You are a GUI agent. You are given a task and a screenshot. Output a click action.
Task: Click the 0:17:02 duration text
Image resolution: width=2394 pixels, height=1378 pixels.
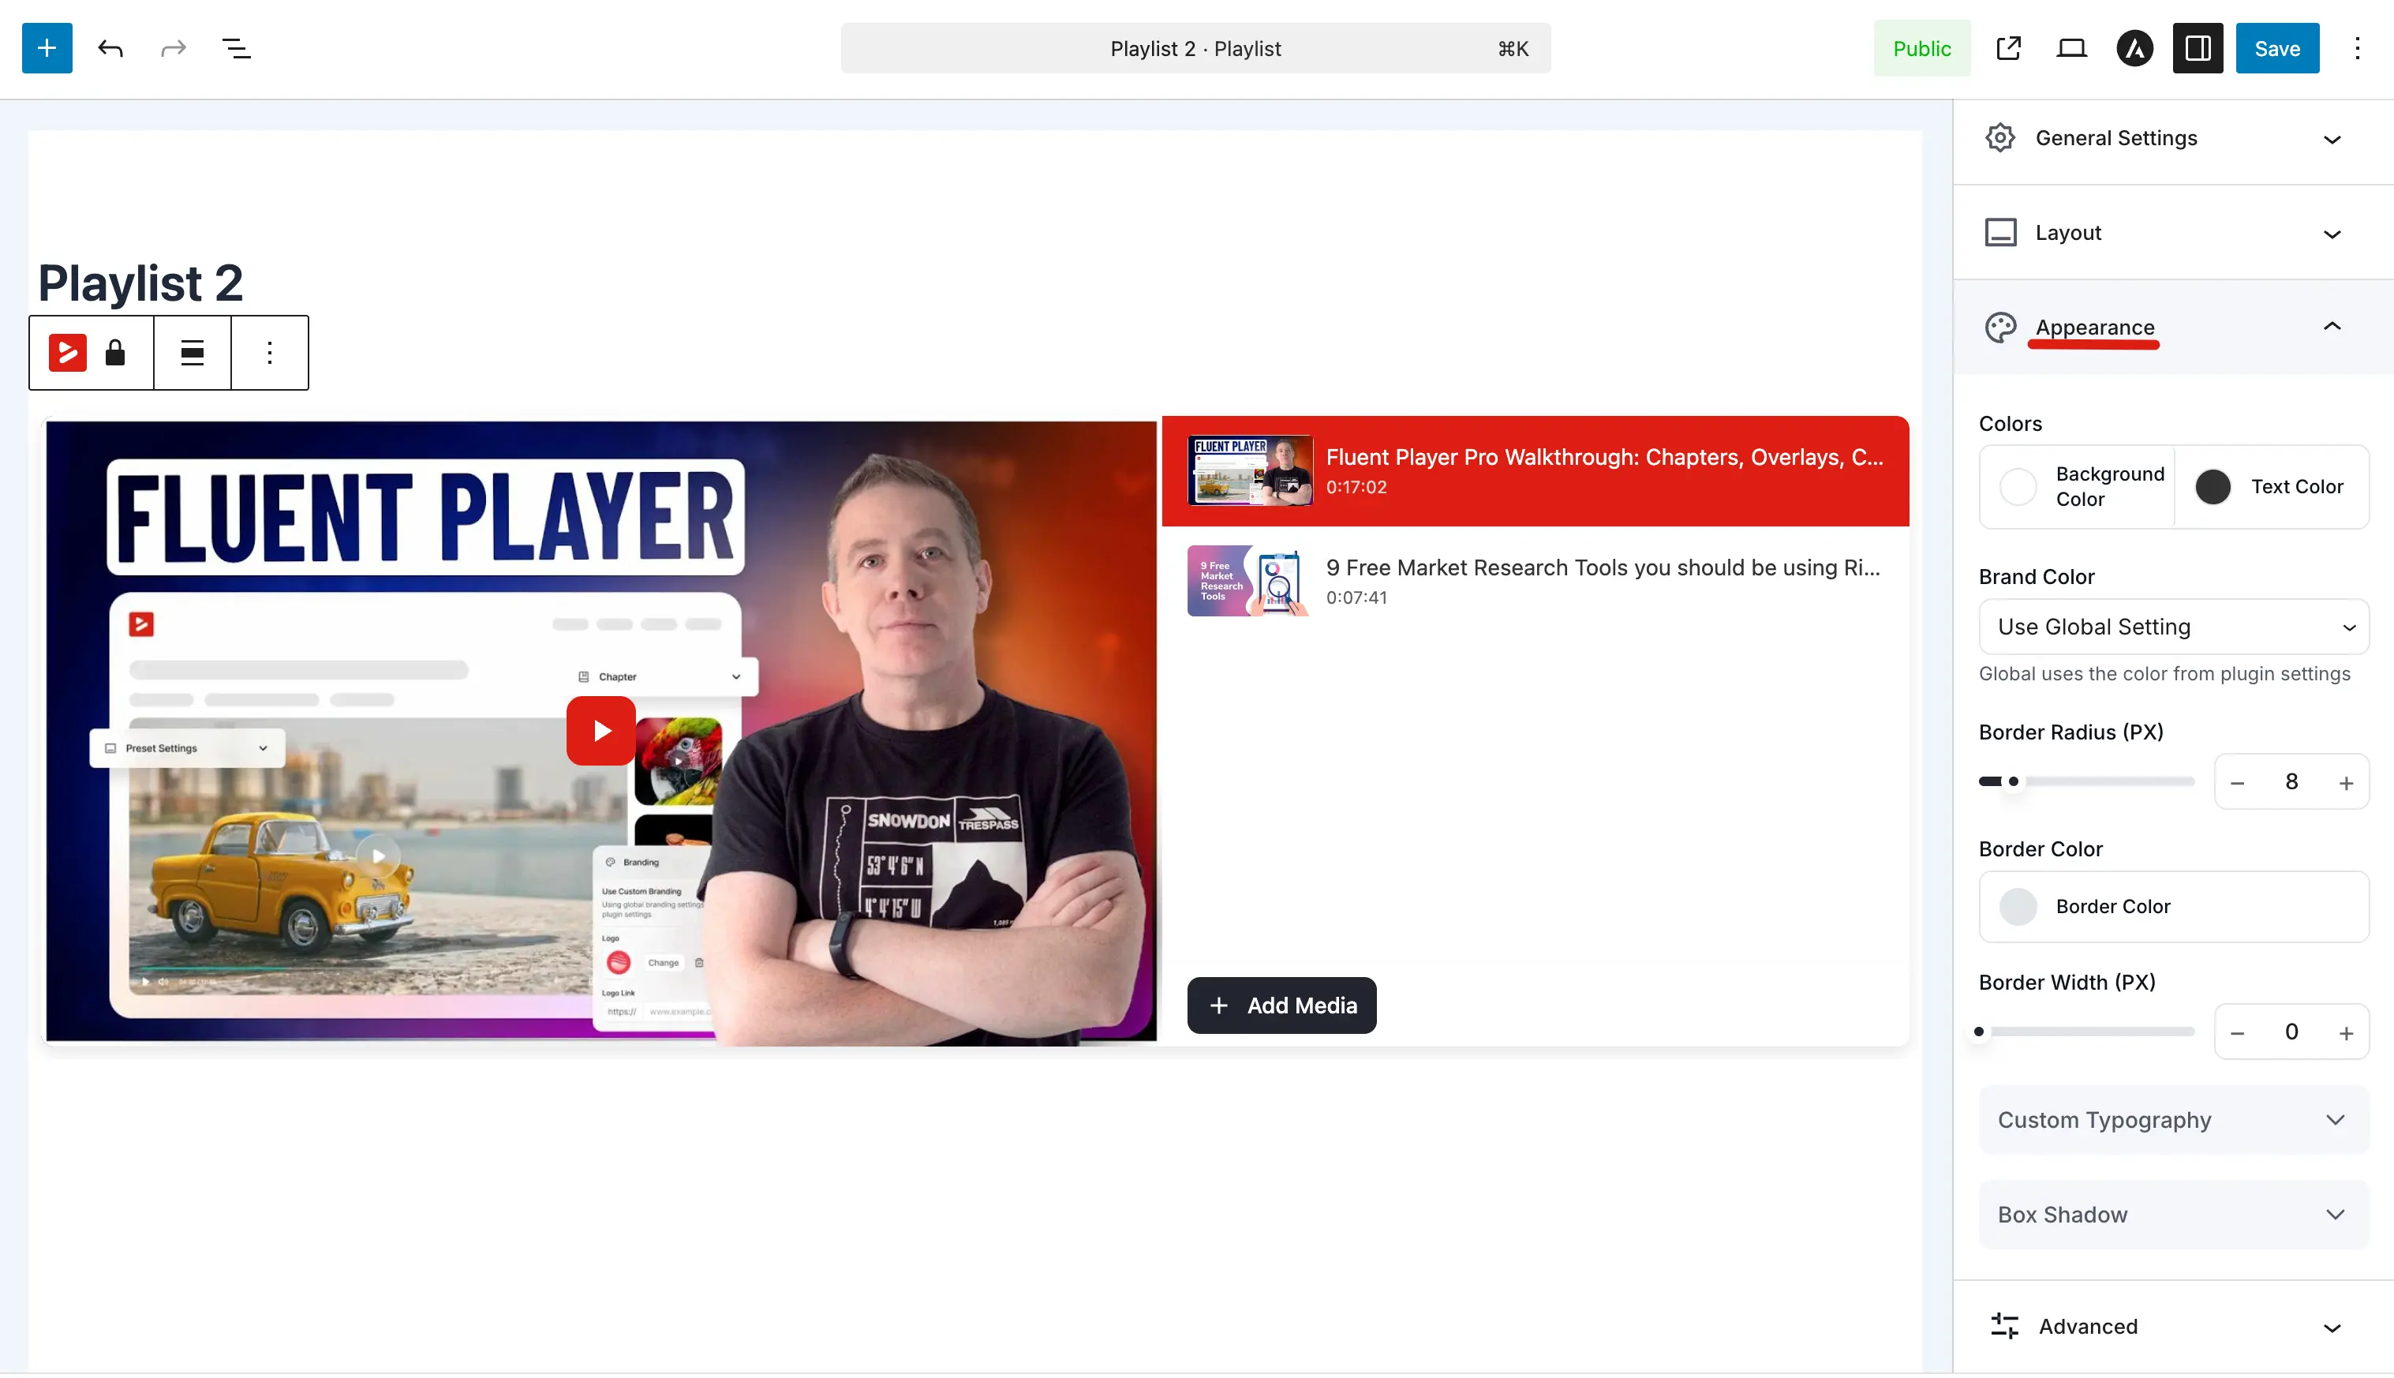[1356, 488]
